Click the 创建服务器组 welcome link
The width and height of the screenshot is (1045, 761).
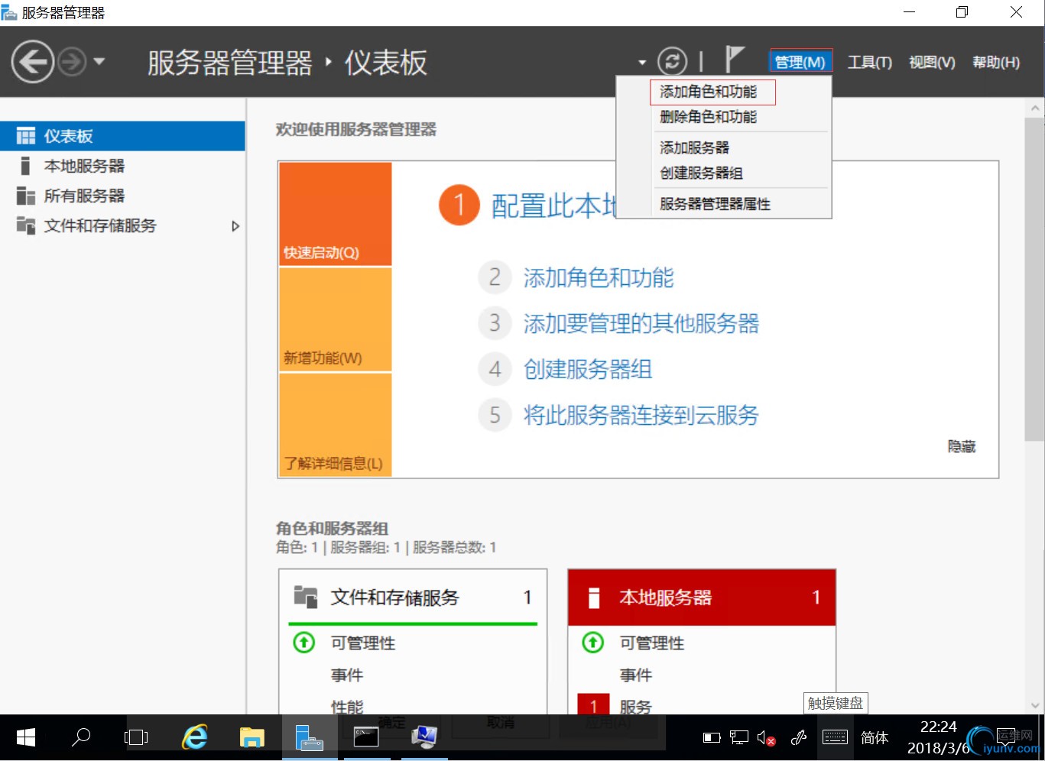point(588,370)
